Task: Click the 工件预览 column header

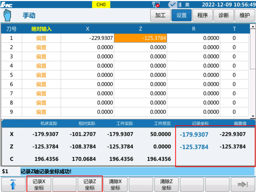Action: pyautogui.click(x=162, y=123)
